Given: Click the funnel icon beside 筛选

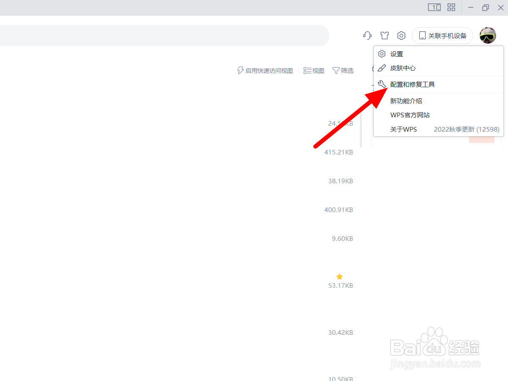Looking at the screenshot, I should tap(335, 70).
